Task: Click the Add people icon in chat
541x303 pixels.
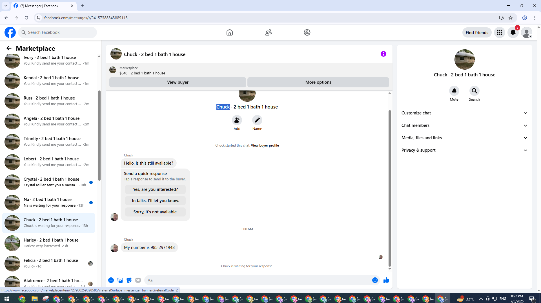Action: 237,120
